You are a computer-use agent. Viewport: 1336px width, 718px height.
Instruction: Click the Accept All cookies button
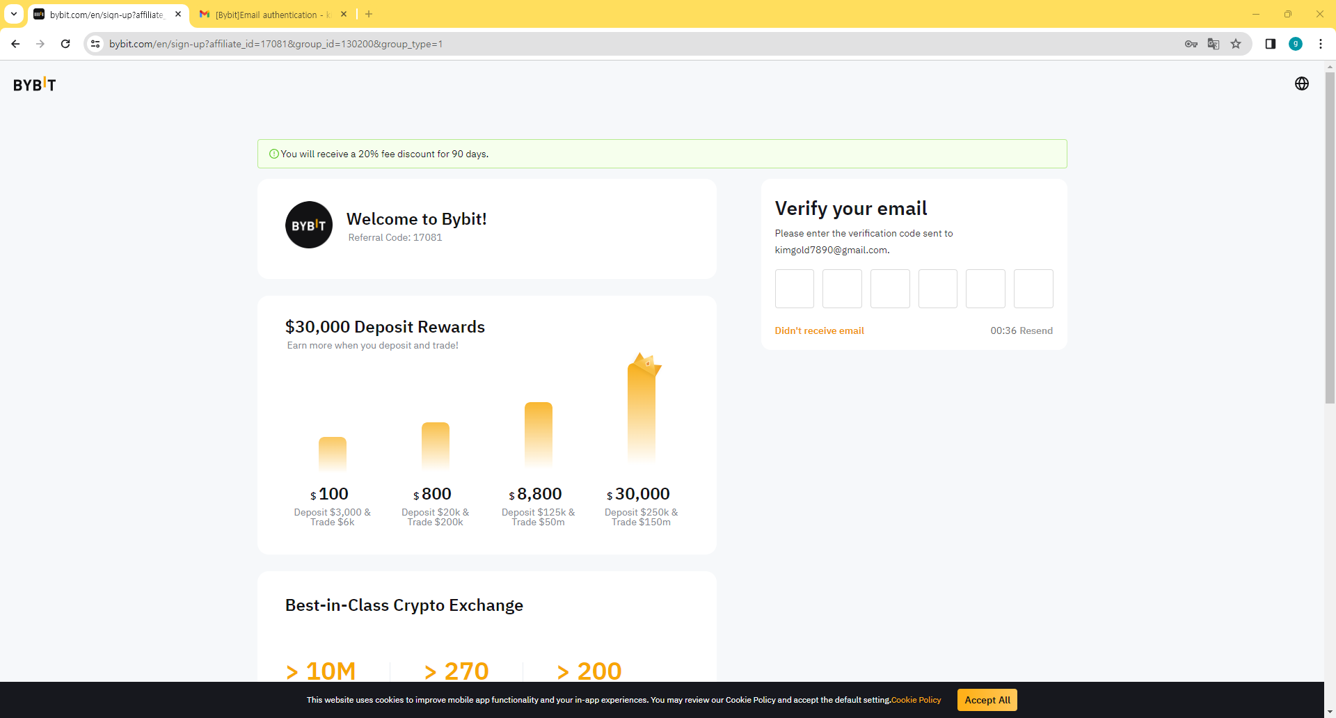click(x=987, y=700)
